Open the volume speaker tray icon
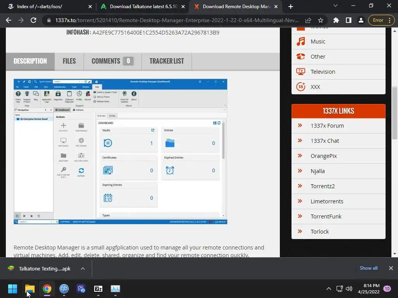398x298 pixels. 349,289
